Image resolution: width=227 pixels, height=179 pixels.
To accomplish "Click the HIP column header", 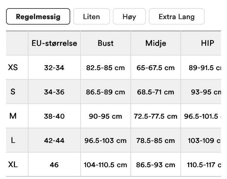I will coord(207,43).
